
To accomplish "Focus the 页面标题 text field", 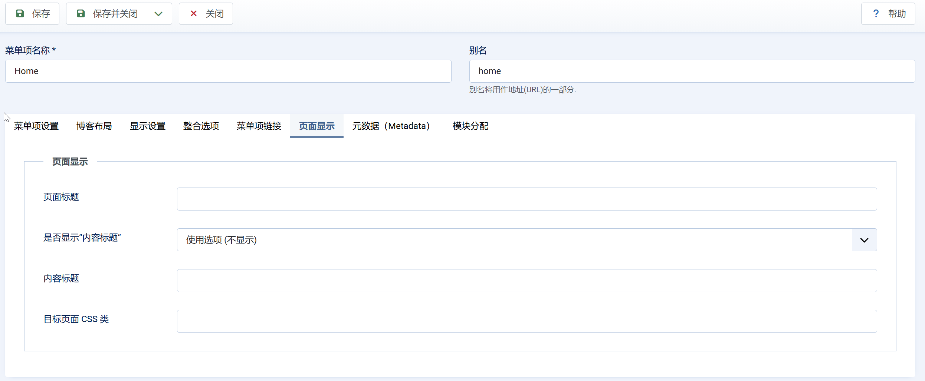I will [527, 199].
